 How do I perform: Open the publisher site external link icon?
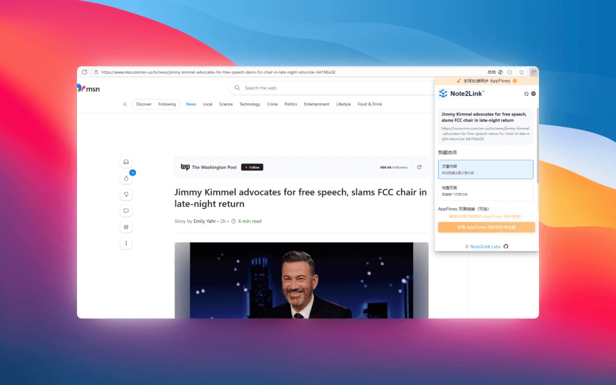419,167
